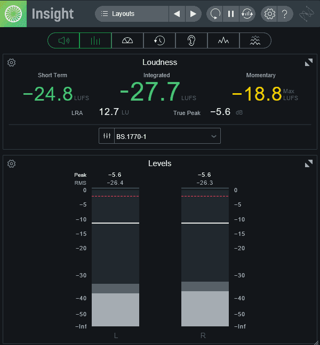Click the Integrated label
320x345 pixels.
tap(157, 75)
